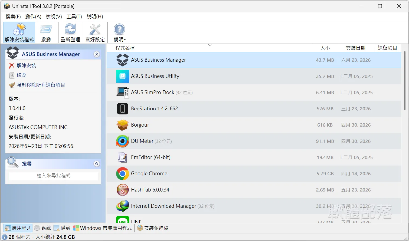Switch to Windows 市集應用程式 tab
Screen dimensions: 409x241
click(x=102, y=228)
